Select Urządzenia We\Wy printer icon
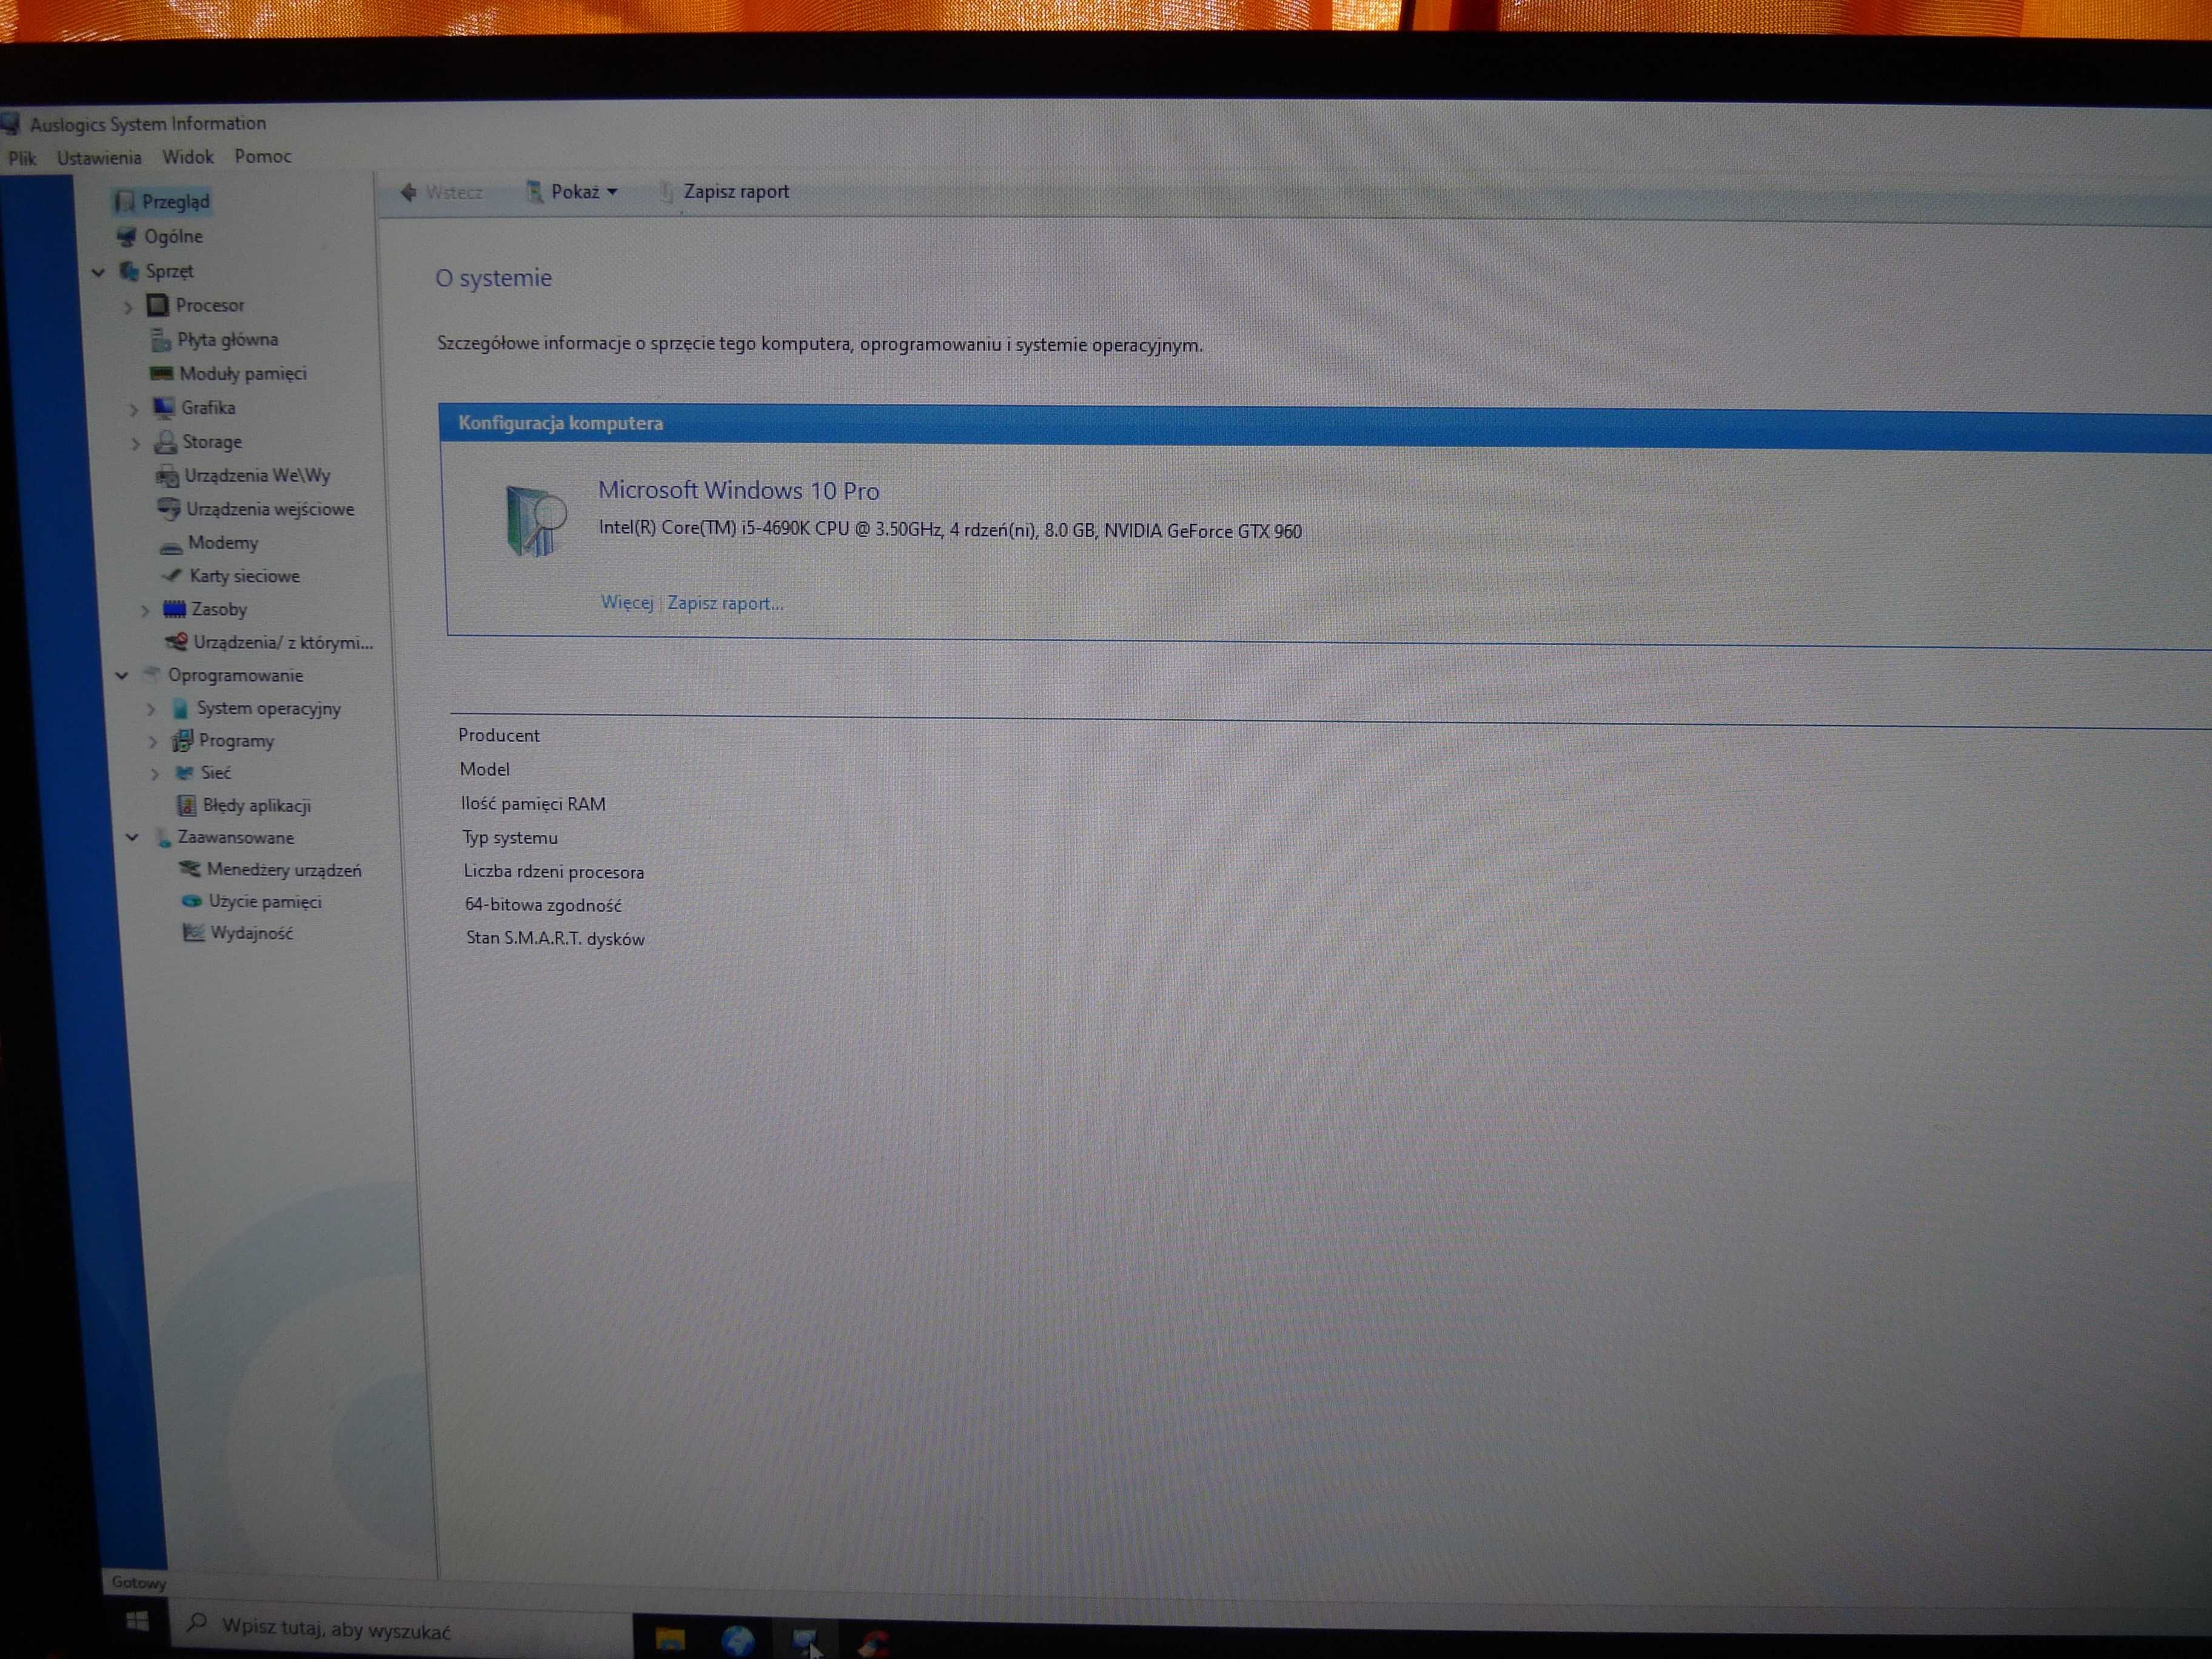This screenshot has width=2212, height=1659. pyautogui.click(x=167, y=476)
